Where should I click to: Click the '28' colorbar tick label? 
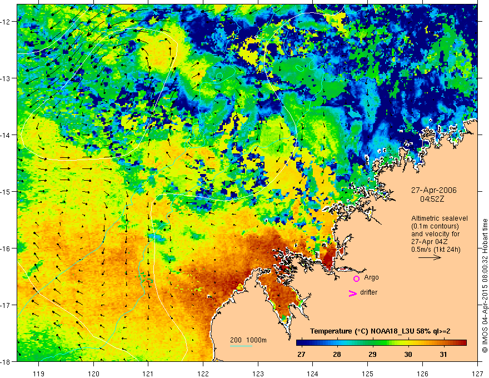(337, 354)
